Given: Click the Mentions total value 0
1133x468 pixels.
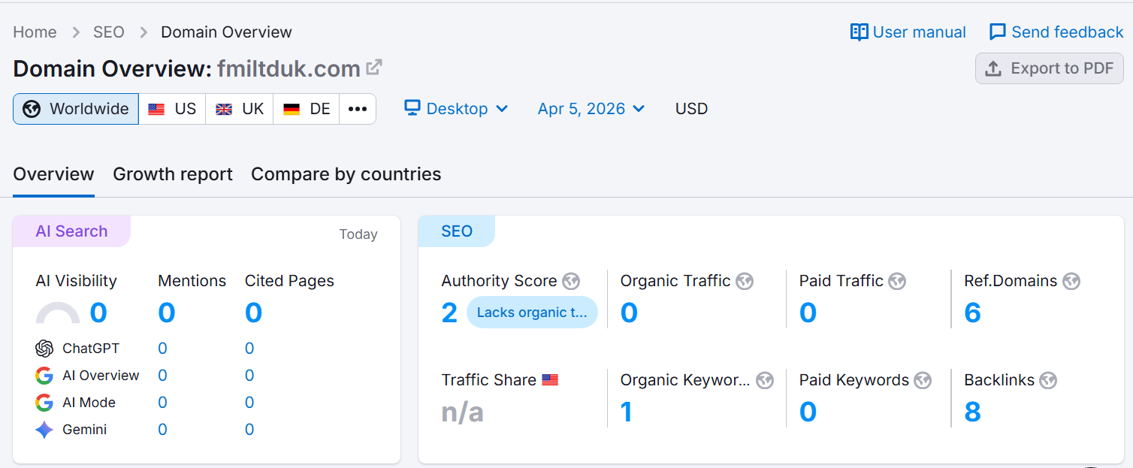Looking at the screenshot, I should (167, 313).
